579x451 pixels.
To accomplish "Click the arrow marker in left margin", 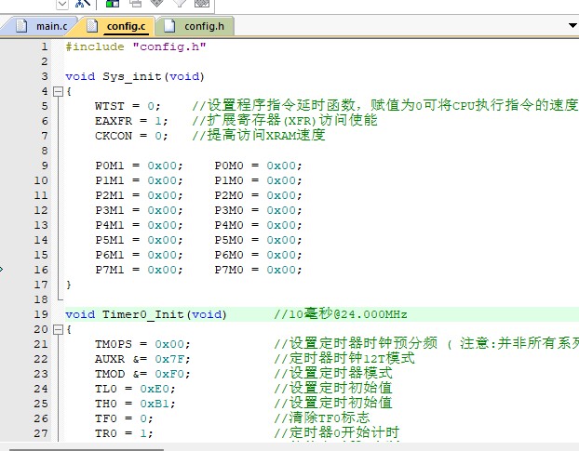I will pos(3,270).
